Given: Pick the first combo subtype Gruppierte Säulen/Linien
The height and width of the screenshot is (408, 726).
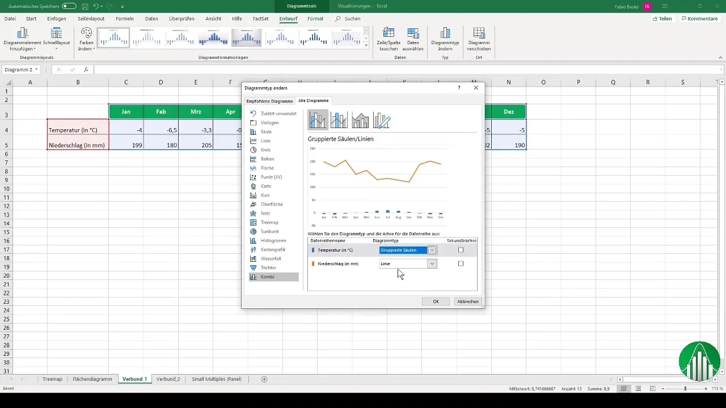Looking at the screenshot, I should [318, 120].
